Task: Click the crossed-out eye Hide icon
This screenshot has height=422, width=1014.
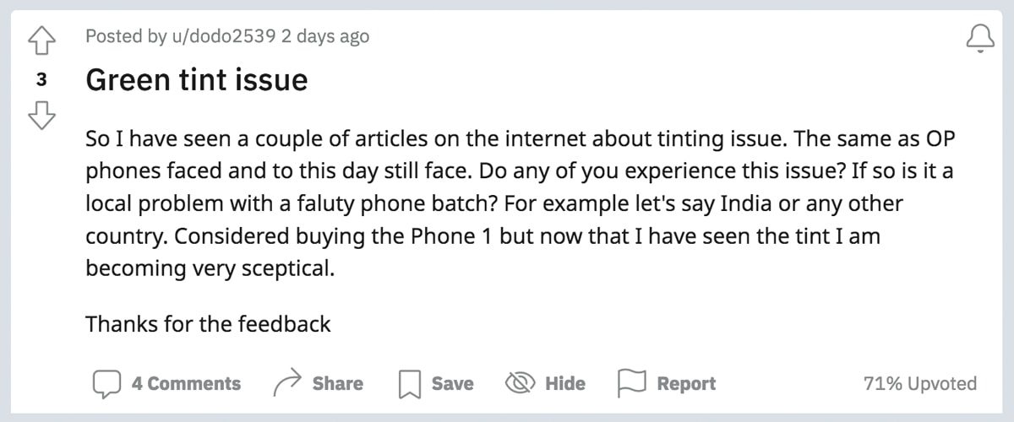Action: click(x=519, y=384)
